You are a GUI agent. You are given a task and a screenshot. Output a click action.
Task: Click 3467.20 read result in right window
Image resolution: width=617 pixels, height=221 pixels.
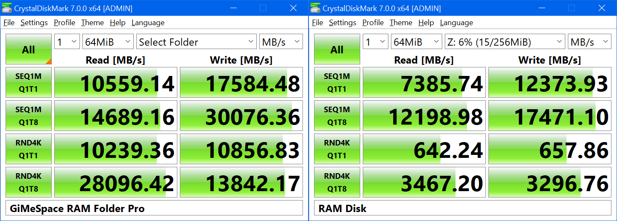pyautogui.click(x=424, y=182)
